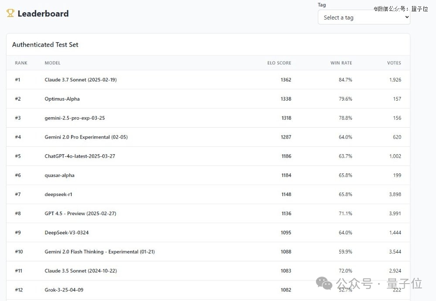Screen dimensions: 436x301
Task: Click the 199 votes value
Action: tap(397, 176)
